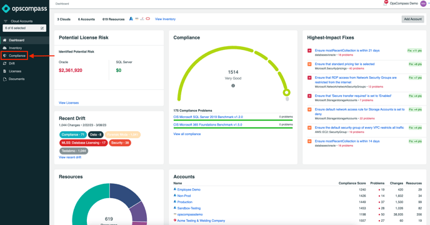The image size is (430, 225).
Task: Click the Cloud Accounts filter icon
Action: pyautogui.click(x=6, y=21)
